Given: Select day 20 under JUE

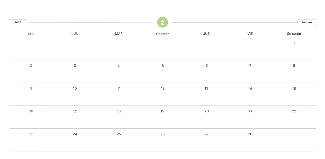Looking at the screenshot, I should point(207,111).
